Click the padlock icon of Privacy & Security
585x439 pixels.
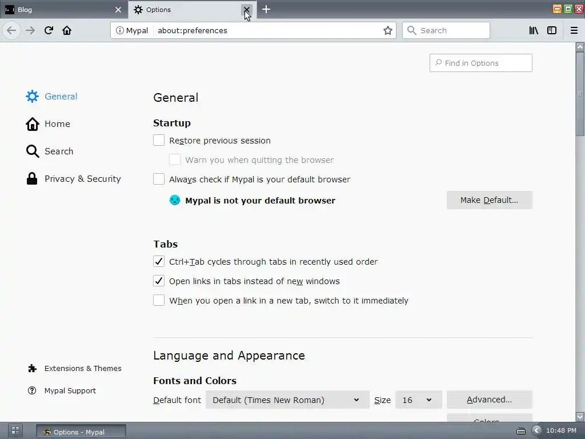(x=32, y=178)
